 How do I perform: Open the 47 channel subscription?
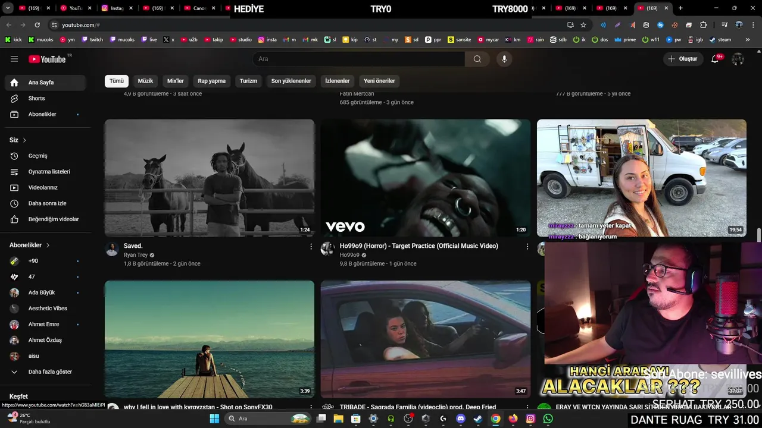coord(45,276)
